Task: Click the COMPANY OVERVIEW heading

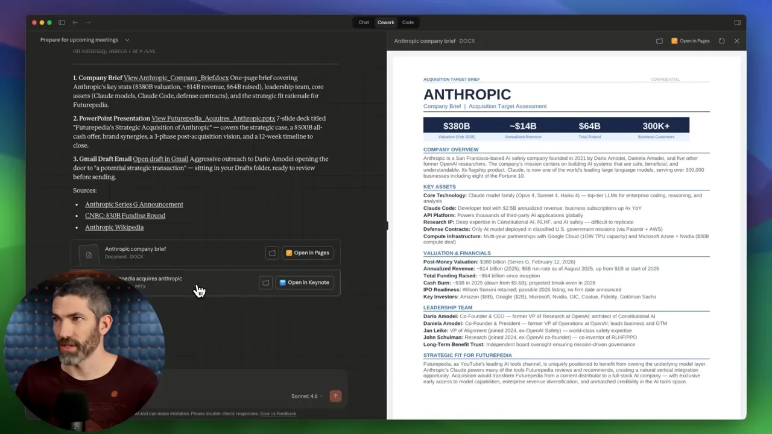Action: tap(451, 149)
